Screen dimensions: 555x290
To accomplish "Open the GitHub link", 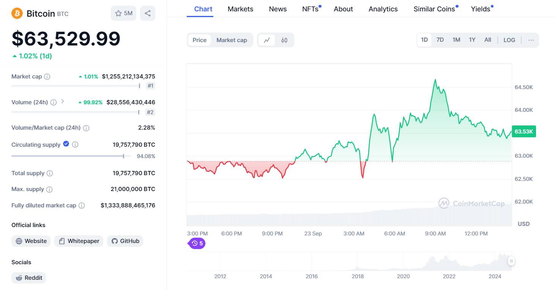I will pos(125,241).
